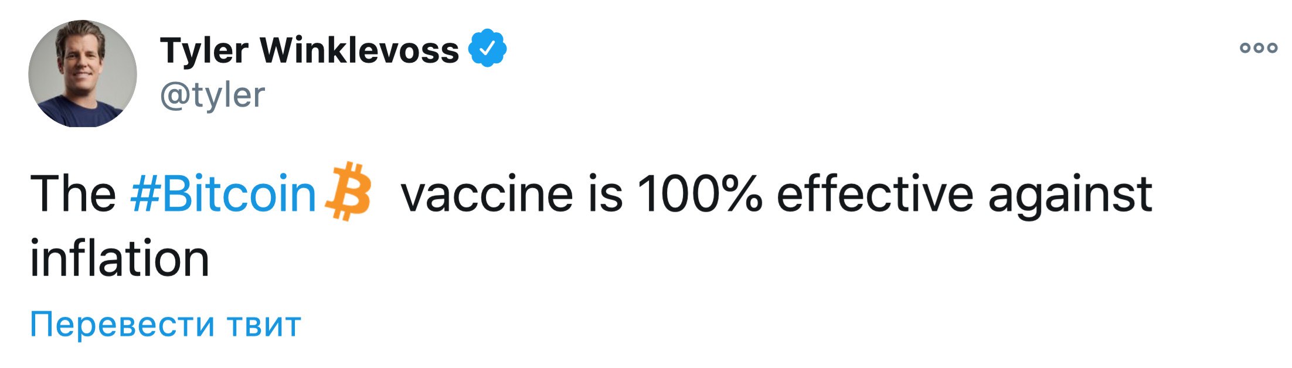The height and width of the screenshot is (368, 1292).
Task: Click the orange Bitcoin symbol emoji
Action: pyautogui.click(x=349, y=192)
